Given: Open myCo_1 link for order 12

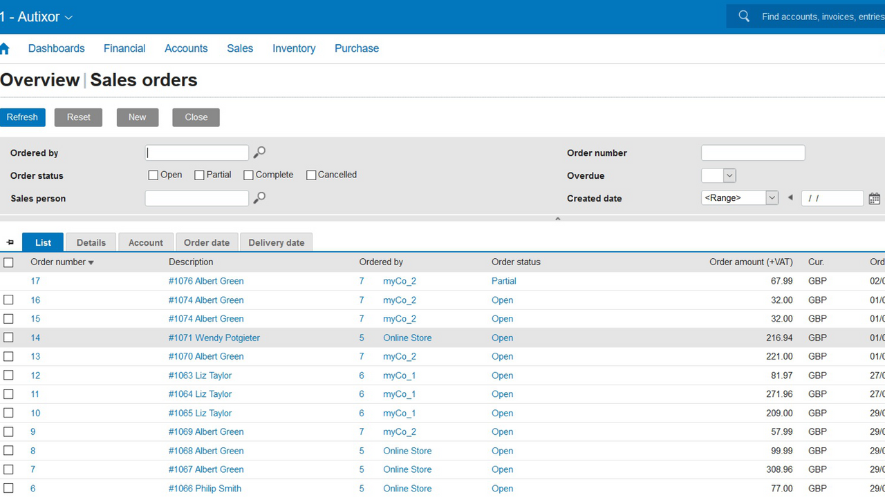Looking at the screenshot, I should [x=400, y=376].
